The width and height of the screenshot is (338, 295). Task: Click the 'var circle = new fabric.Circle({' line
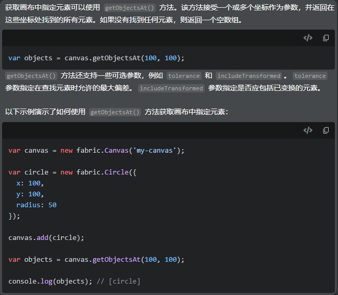pos(72,172)
